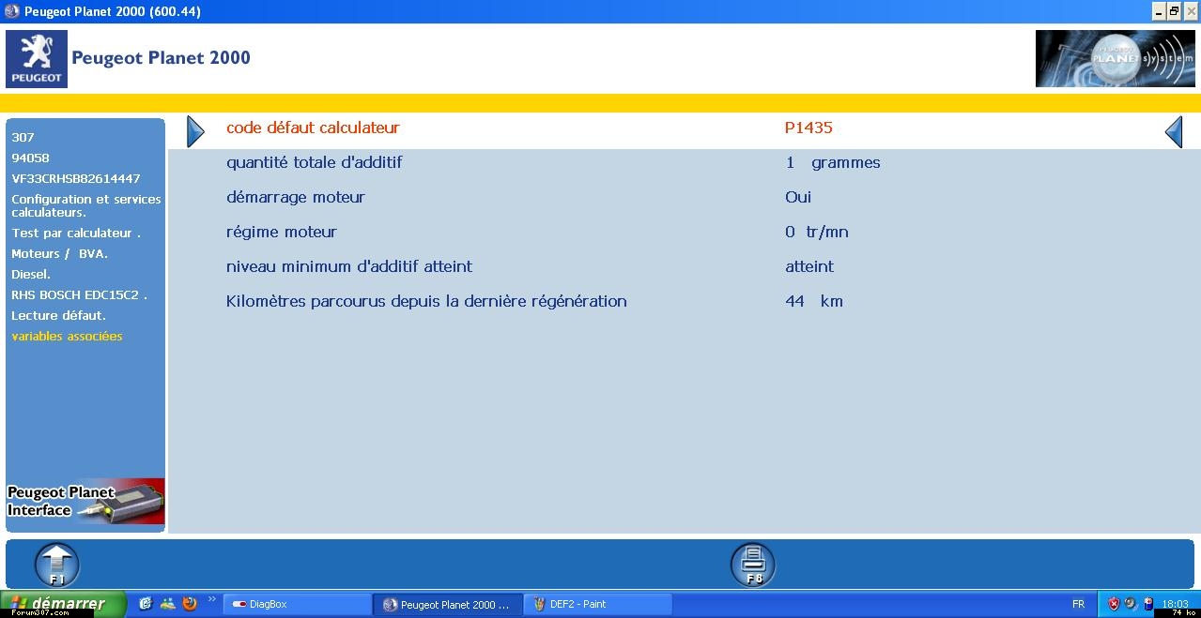Expand the quick launch overflow chevron
This screenshot has height=618, width=1201.
point(211,600)
